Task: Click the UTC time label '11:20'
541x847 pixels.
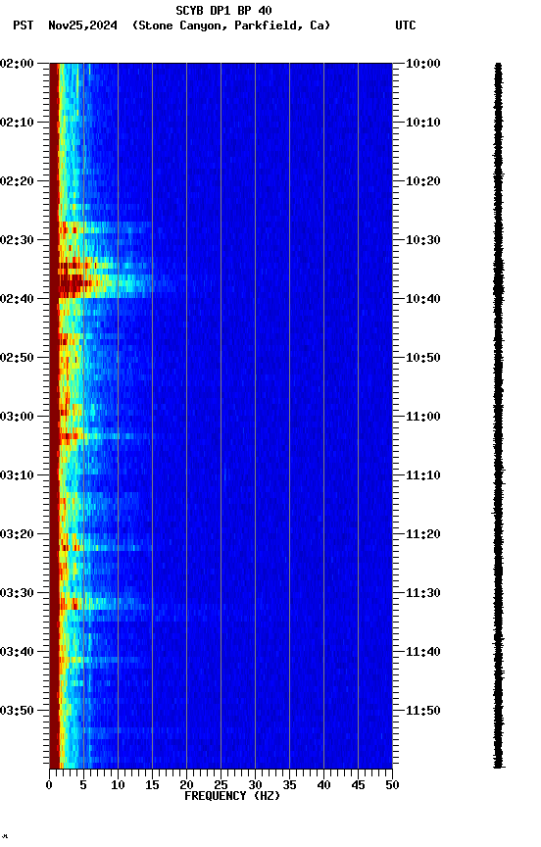Action: (x=422, y=534)
